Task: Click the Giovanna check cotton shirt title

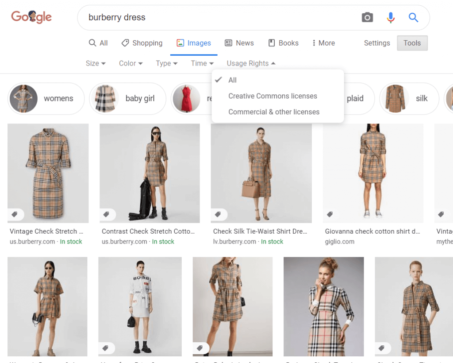Action: point(372,231)
